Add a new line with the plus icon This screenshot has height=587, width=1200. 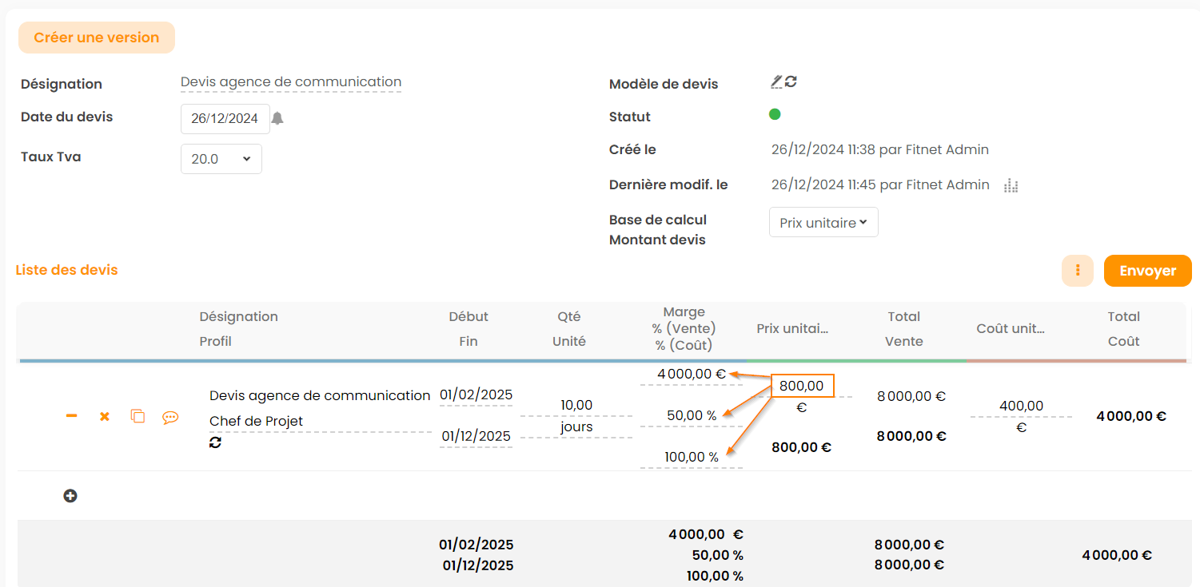[x=70, y=496]
